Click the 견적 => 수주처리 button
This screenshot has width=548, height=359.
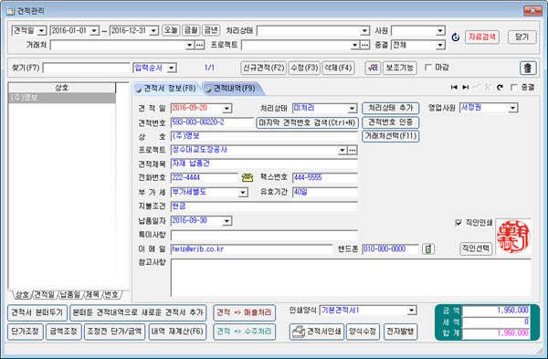click(244, 332)
